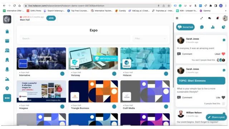The height and width of the screenshot is (129, 229).
Task: Open the browser extensions puzzle icon
Action: [x=211, y=6]
